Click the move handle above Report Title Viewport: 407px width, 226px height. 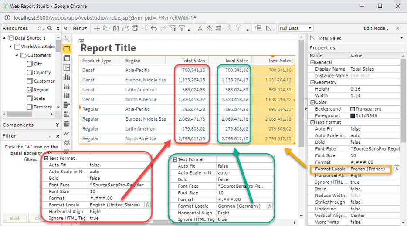81,41
